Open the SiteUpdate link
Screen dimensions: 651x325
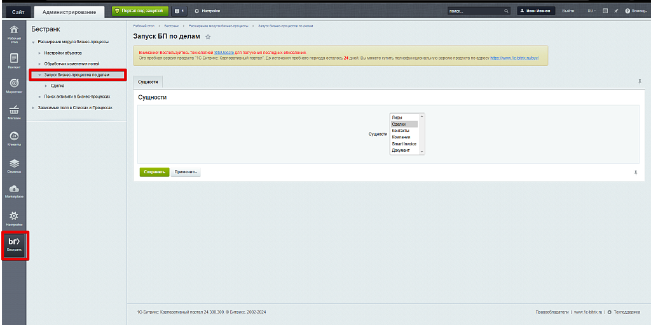tap(224, 52)
